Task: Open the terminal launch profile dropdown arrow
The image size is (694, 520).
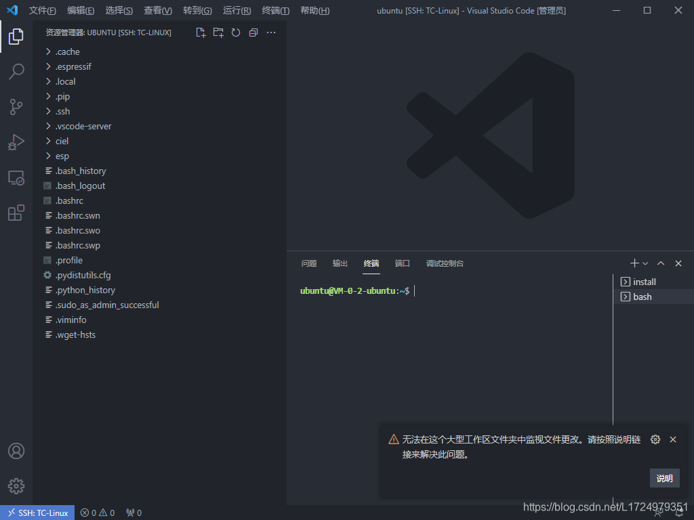Action: point(645,263)
